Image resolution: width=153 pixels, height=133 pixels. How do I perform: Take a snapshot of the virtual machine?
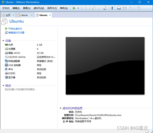(x=94, y=8)
